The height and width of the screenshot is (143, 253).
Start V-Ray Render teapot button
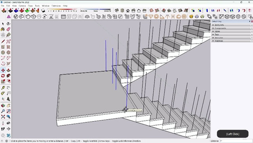(x=28, y=17)
